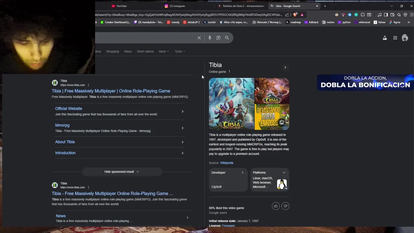Dislike Tibia with the thumbs down

pyautogui.click(x=285, y=206)
